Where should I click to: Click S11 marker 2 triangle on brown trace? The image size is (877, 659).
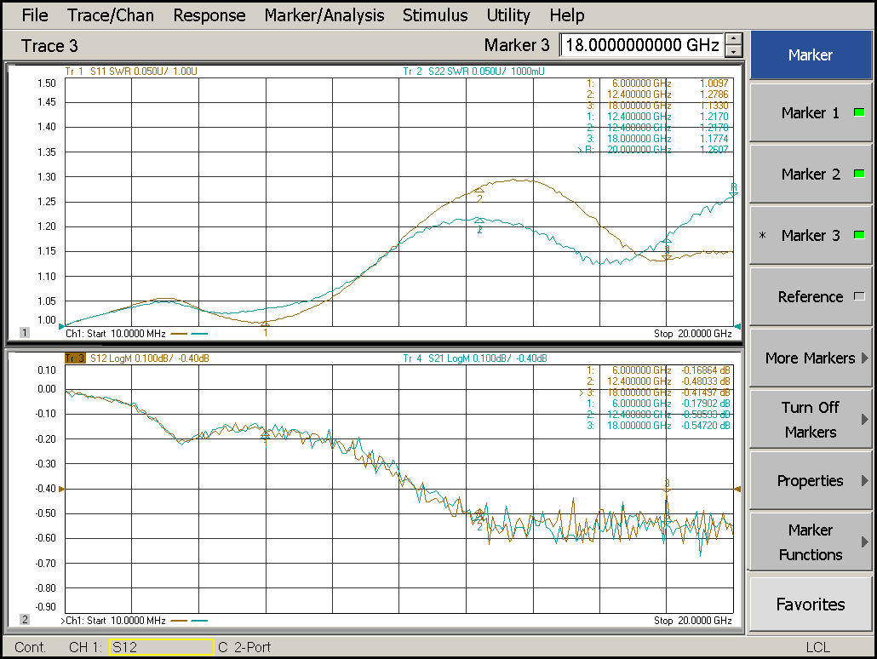pos(479,190)
